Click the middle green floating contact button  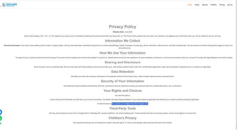(1, 118)
